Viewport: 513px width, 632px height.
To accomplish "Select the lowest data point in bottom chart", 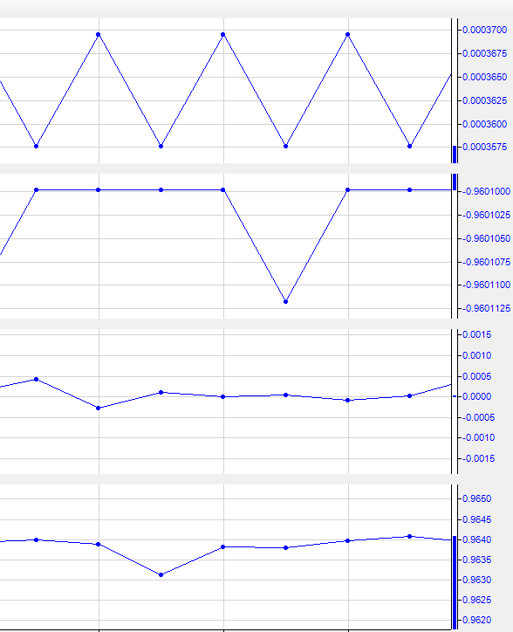I will (x=161, y=574).
